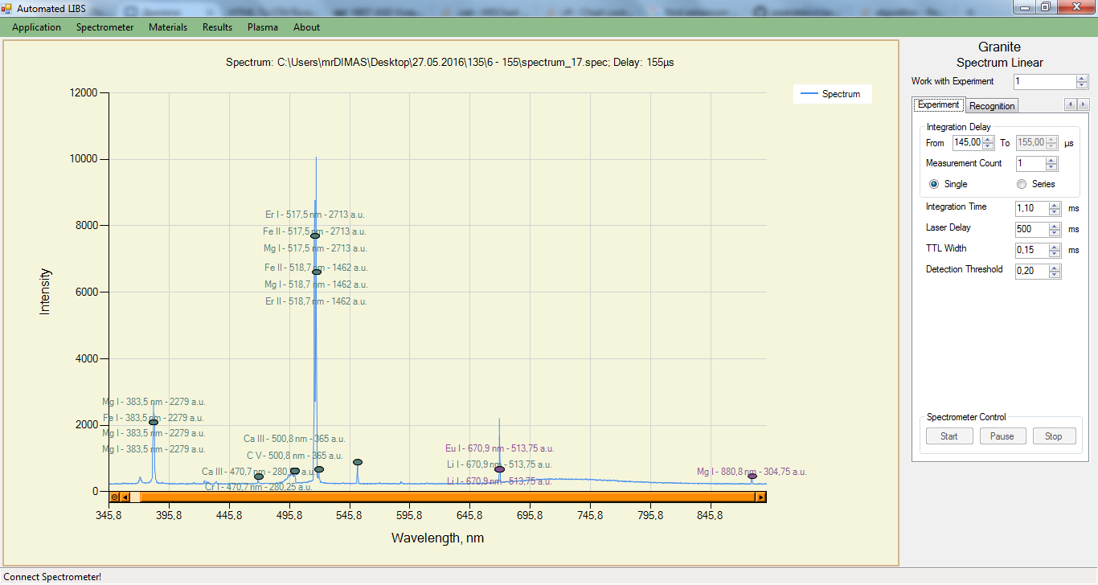The height and width of the screenshot is (585, 1098).
Task: Click the Li I 670,9 nm peak marker
Action: coord(499,469)
